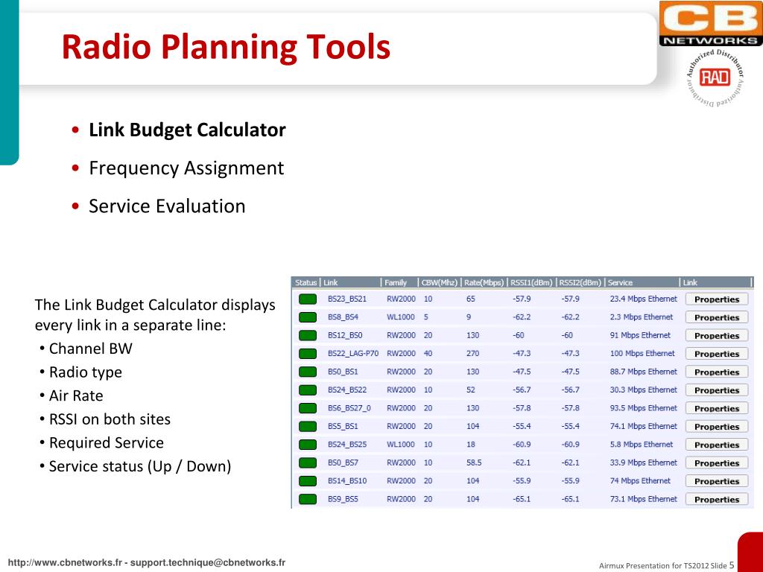This screenshot has height=572, width=763.
Task: Select link name BS23_BS21
Action: point(347,299)
